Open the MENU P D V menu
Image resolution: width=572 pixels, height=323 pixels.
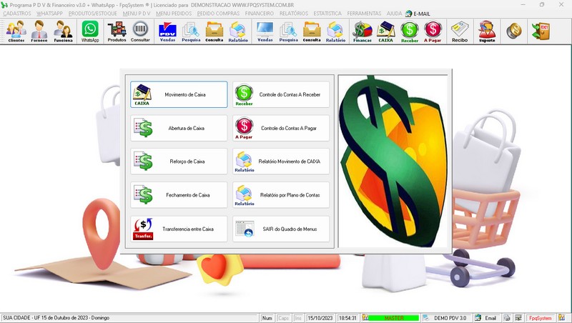pyautogui.click(x=137, y=14)
